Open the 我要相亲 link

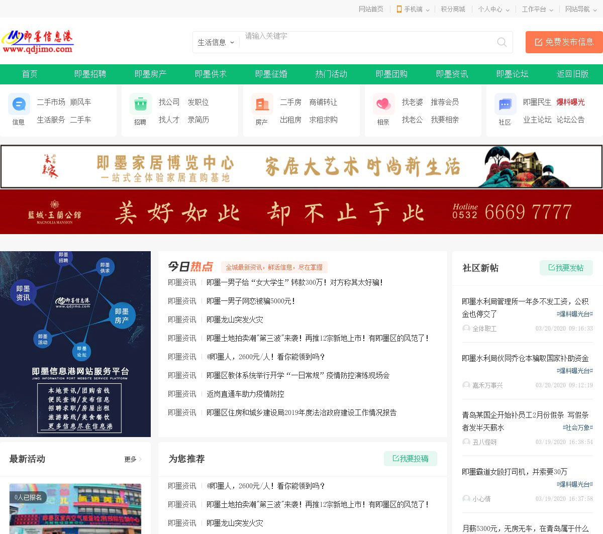coord(445,120)
